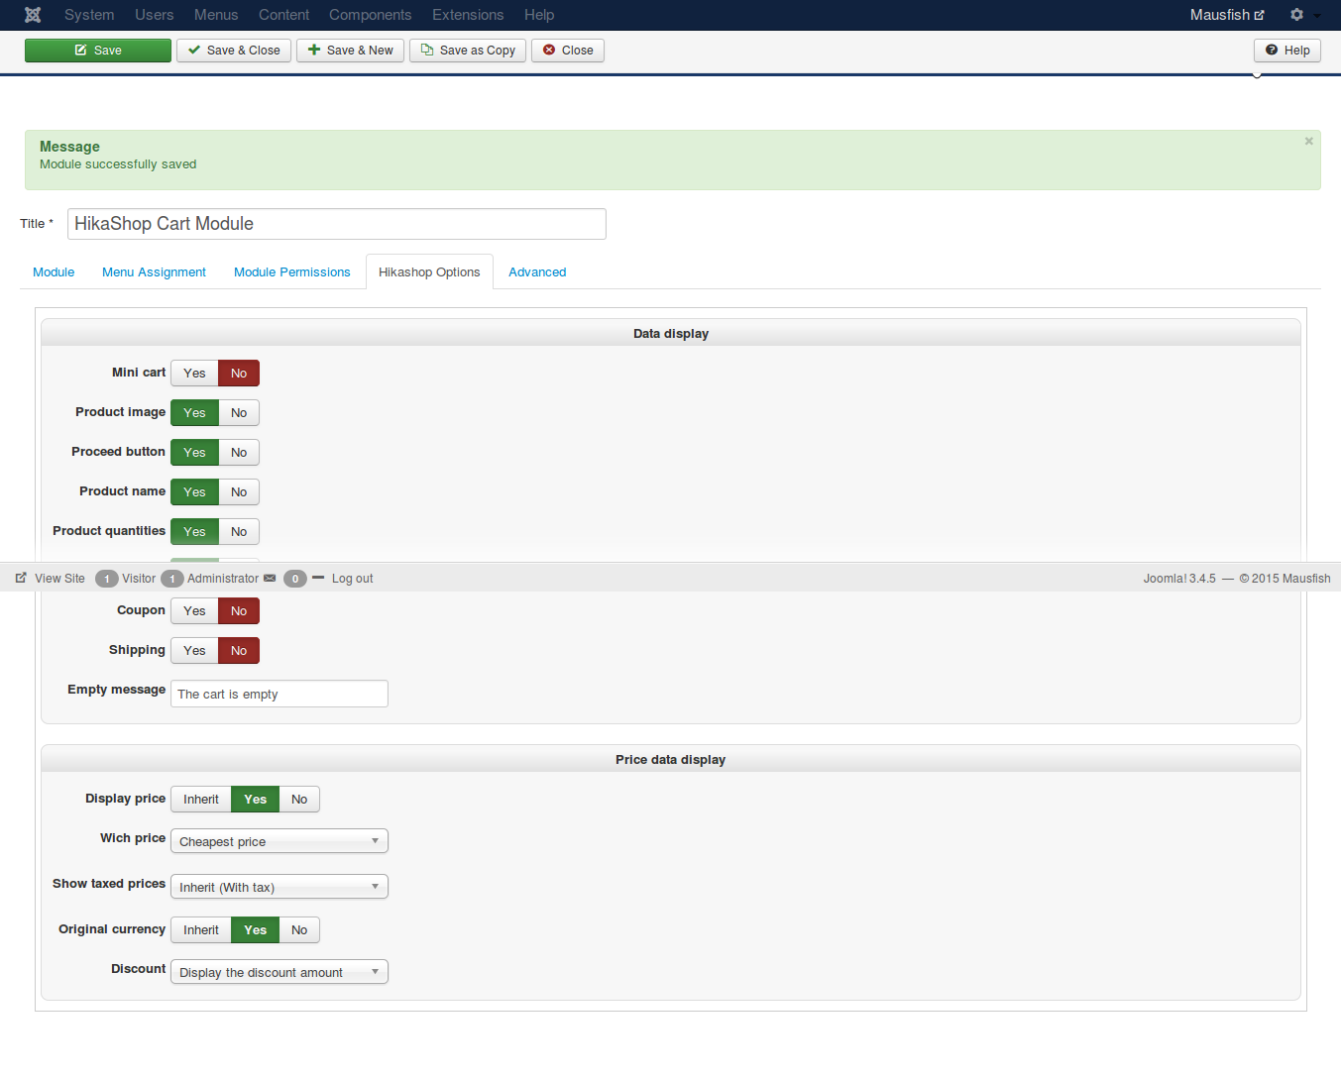The image size is (1341, 1079).
Task: Click the 'Module successfully saved' message text
Action: (118, 164)
